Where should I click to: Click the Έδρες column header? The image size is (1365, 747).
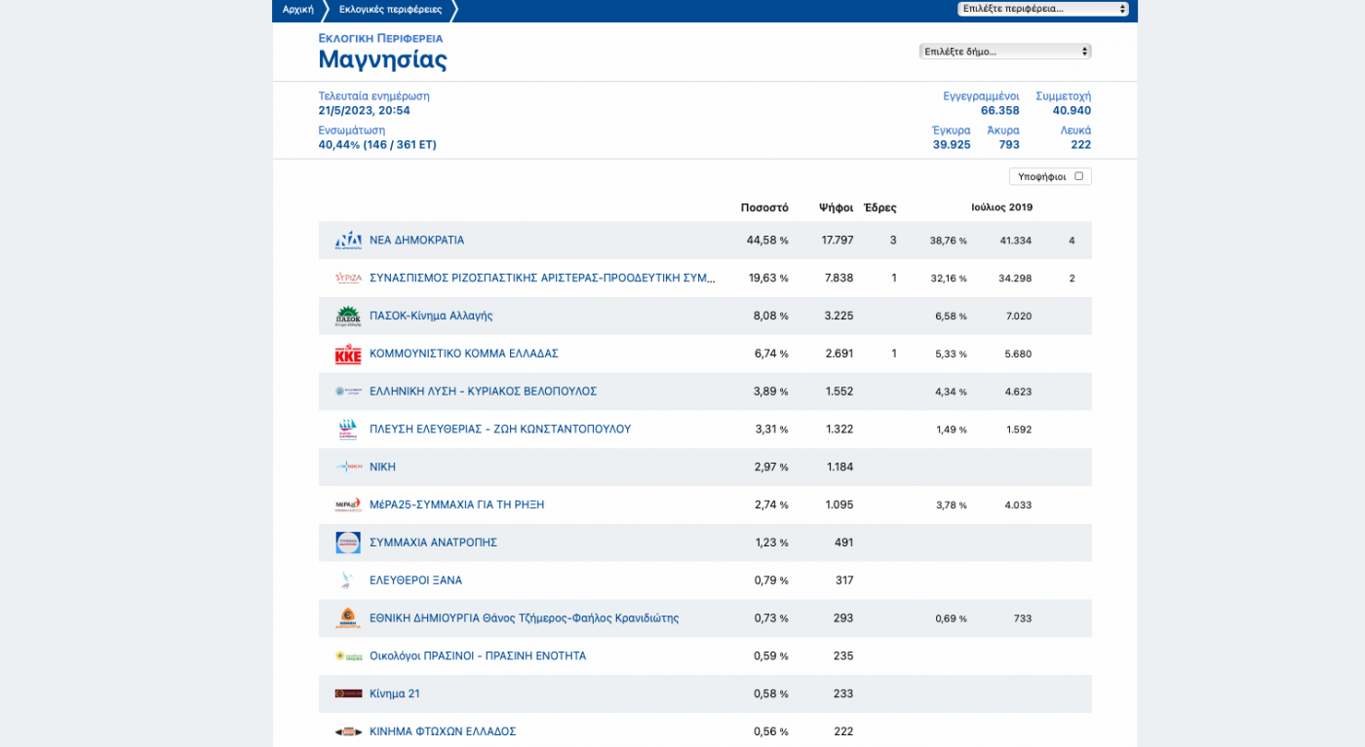[x=880, y=207]
